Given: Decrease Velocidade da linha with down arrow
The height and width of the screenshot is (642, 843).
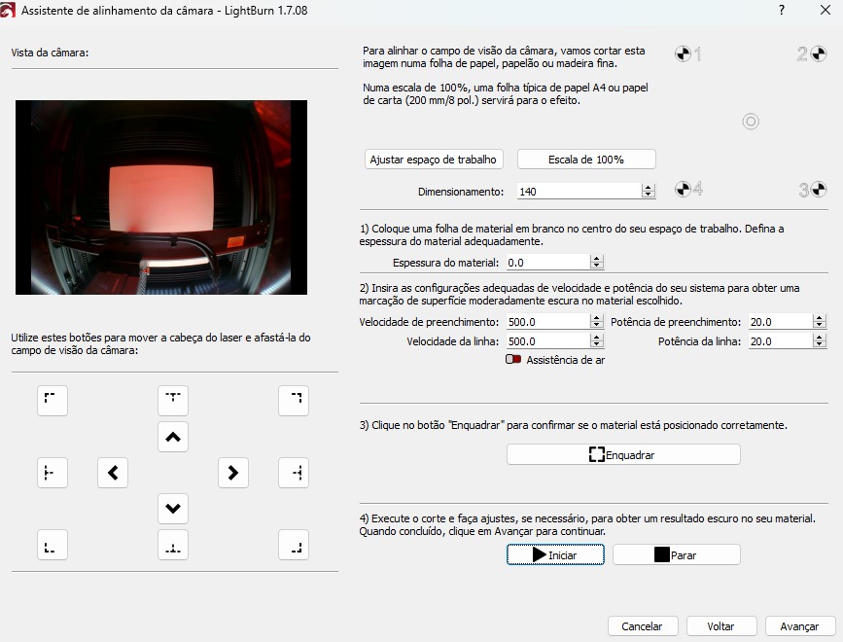Looking at the screenshot, I should tap(597, 344).
